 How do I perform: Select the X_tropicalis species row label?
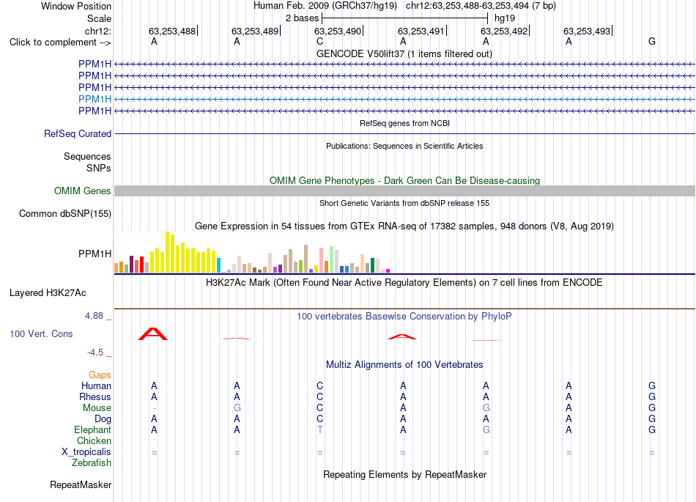[86, 452]
